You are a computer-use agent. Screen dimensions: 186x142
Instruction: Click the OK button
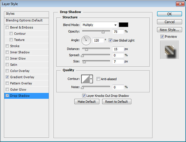click(169, 14)
